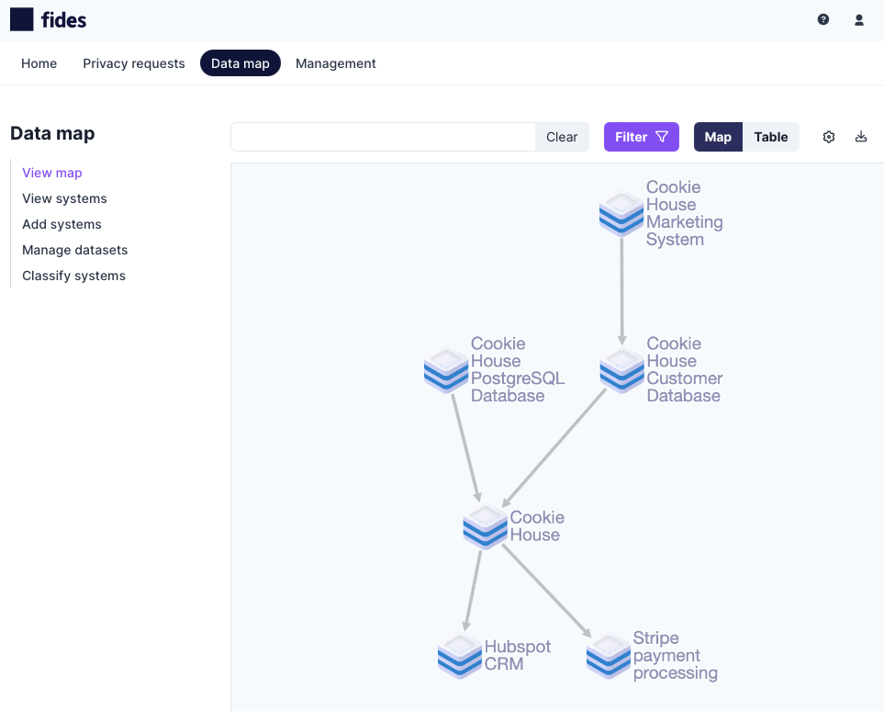The image size is (884, 711).
Task: Open the help question mark icon
Action: point(823,20)
